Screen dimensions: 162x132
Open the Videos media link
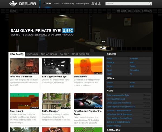coord(110,83)
